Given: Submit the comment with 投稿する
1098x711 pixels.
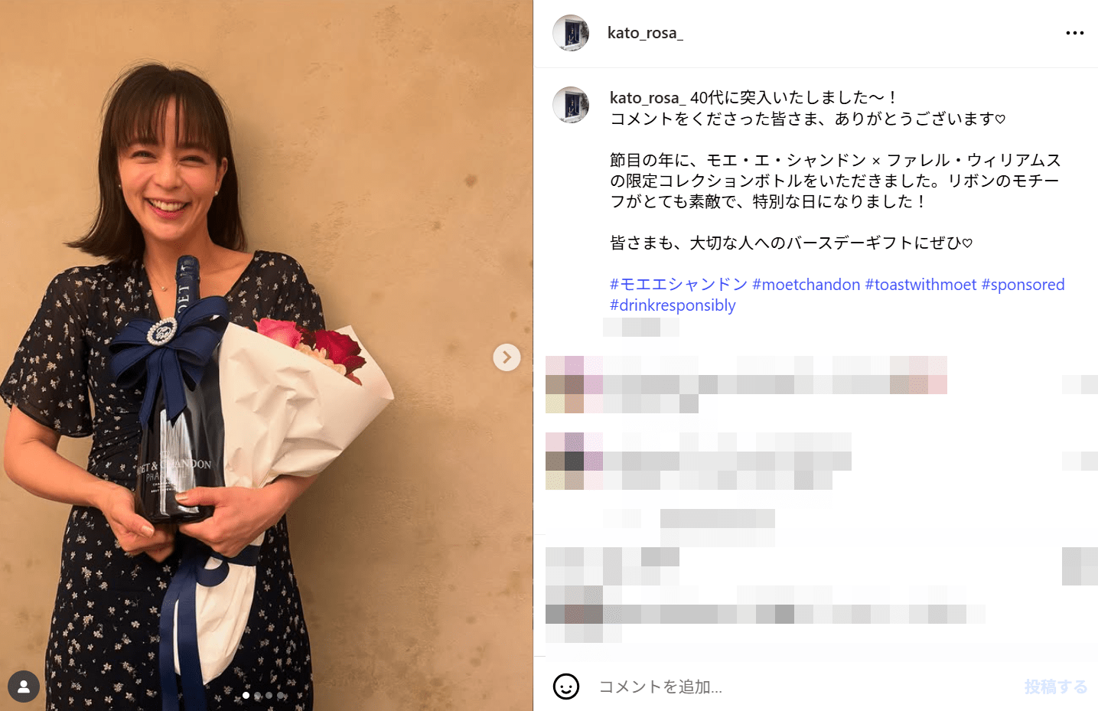Looking at the screenshot, I should (1056, 687).
